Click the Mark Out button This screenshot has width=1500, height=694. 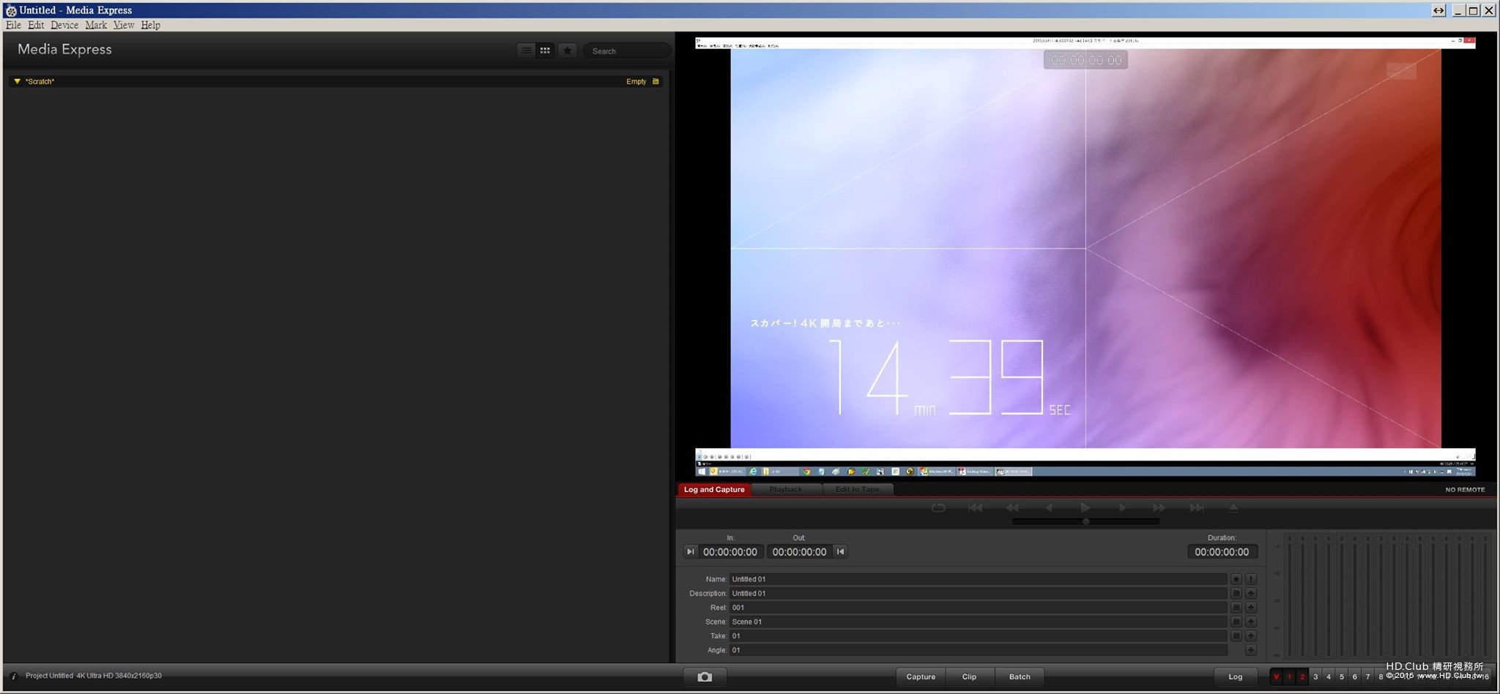point(840,552)
